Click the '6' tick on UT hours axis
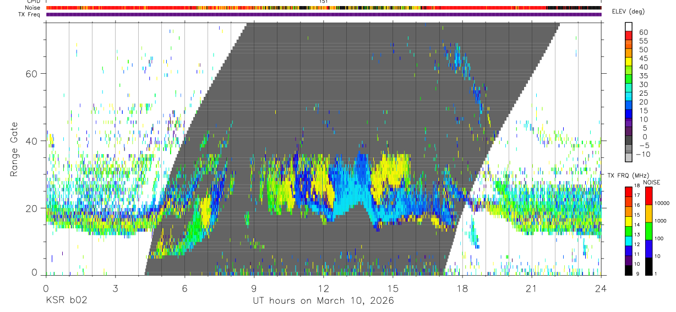676x312 pixels. (184, 288)
